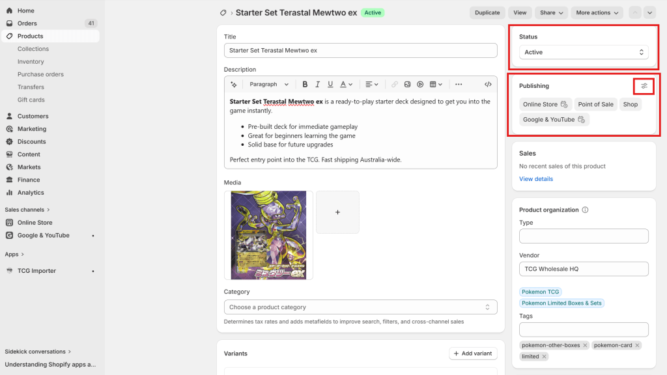Viewport: 667px width, 375px height.
Task: Remove the pokemon-other-boxes tag
Action: tap(585, 345)
